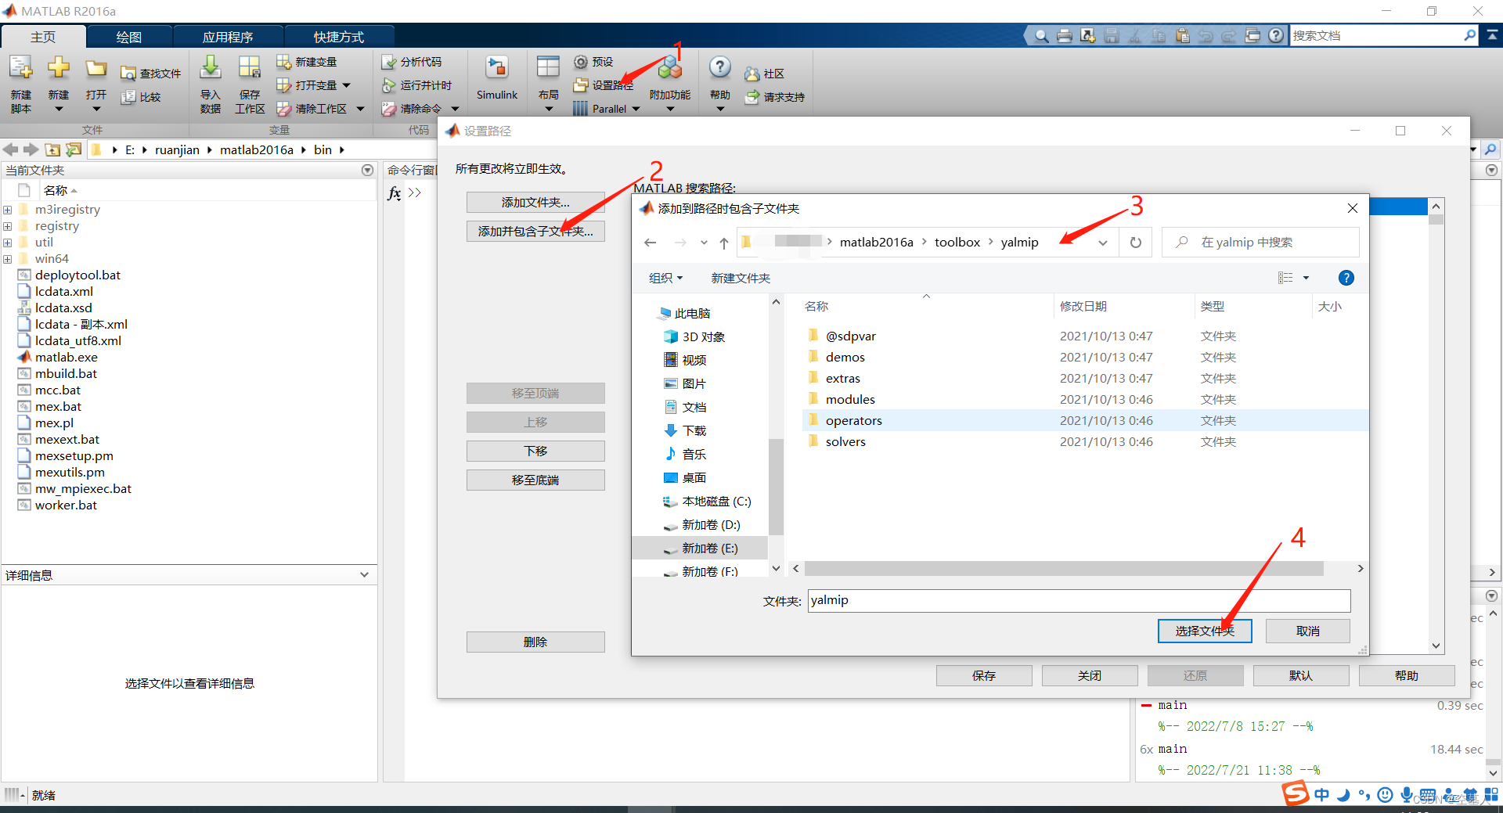
Task: Open the Current Folder panel actions menu
Action: (367, 170)
